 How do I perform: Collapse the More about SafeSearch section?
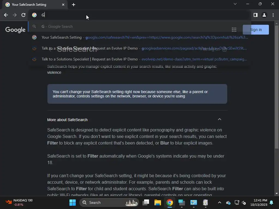click(x=220, y=119)
